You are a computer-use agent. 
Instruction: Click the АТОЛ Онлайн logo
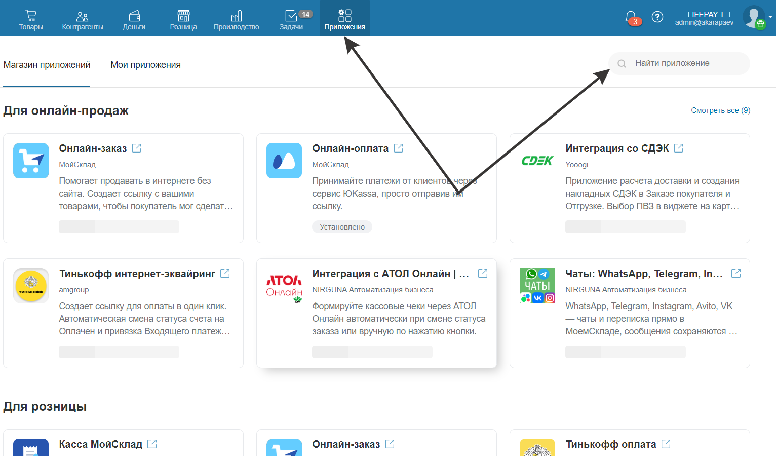click(284, 288)
